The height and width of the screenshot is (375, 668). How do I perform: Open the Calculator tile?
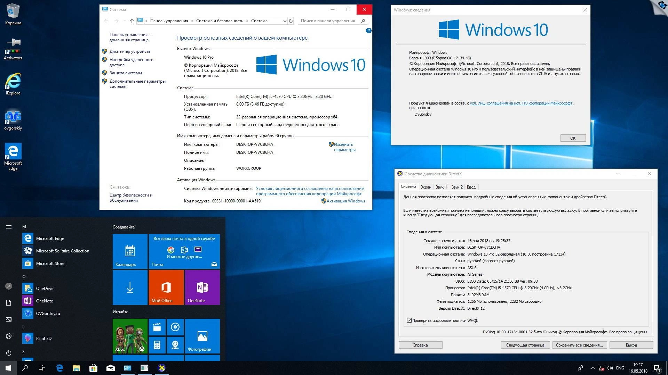(157, 345)
